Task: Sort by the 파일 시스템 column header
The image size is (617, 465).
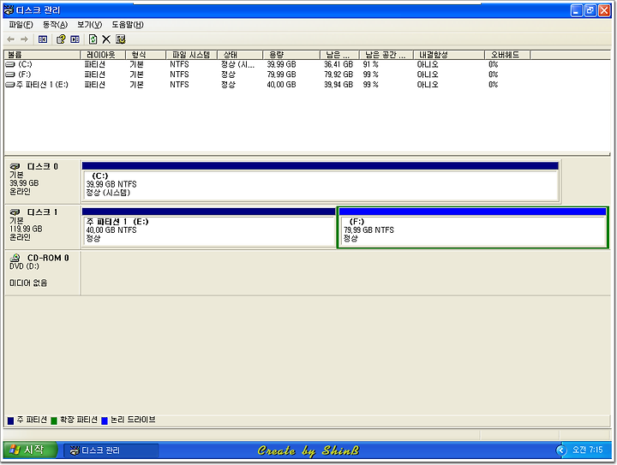Action: 191,55
